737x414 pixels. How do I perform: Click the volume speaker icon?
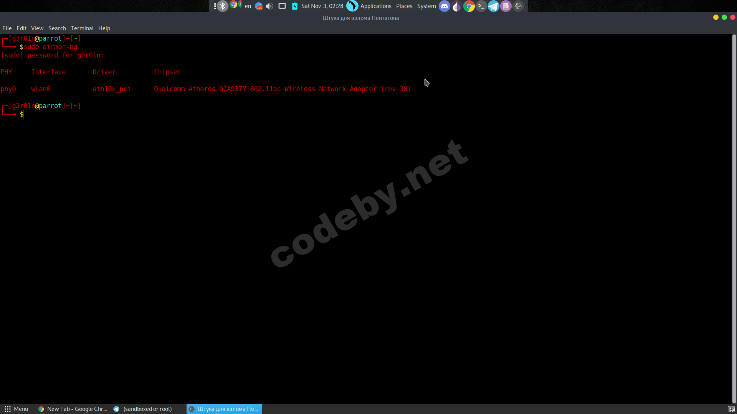pos(269,6)
